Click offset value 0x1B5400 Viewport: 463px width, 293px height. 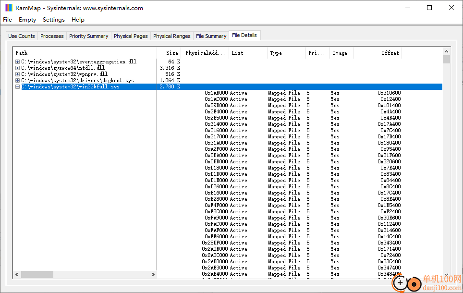(389, 205)
